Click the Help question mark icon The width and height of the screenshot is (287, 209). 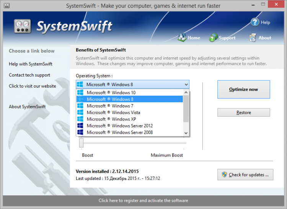coord(255,22)
